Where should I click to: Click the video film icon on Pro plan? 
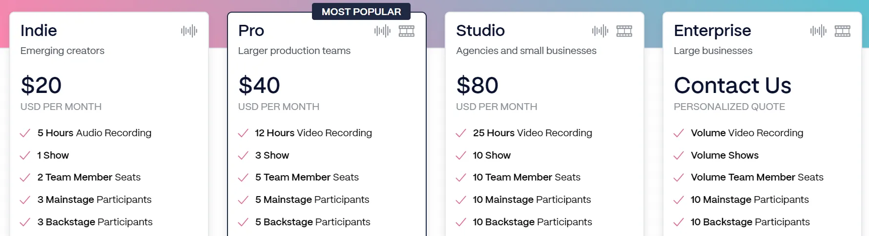[x=407, y=31]
